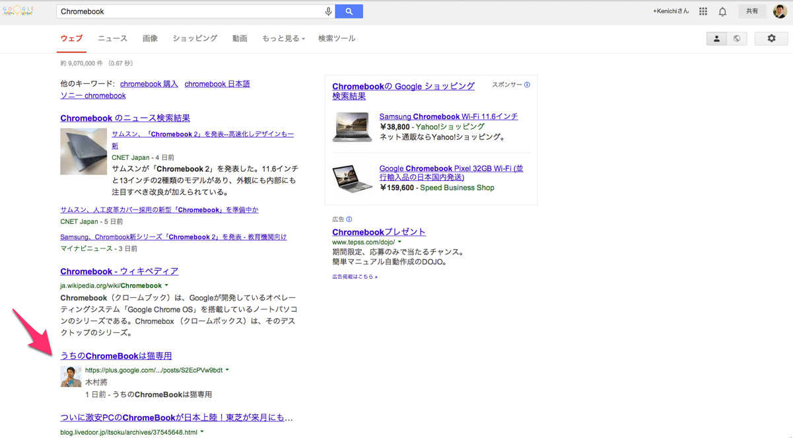Open related keyword ソニー chromebook

[93, 96]
